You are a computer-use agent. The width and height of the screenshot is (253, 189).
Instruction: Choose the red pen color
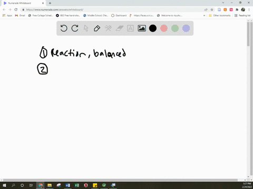pyautogui.click(x=164, y=28)
